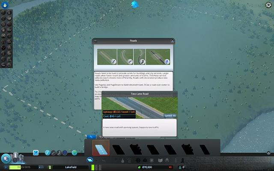Image resolution: width=274 pixels, height=171 pixels.
Task: Close the Roads tutorial panel
Action: pyautogui.click(x=173, y=41)
